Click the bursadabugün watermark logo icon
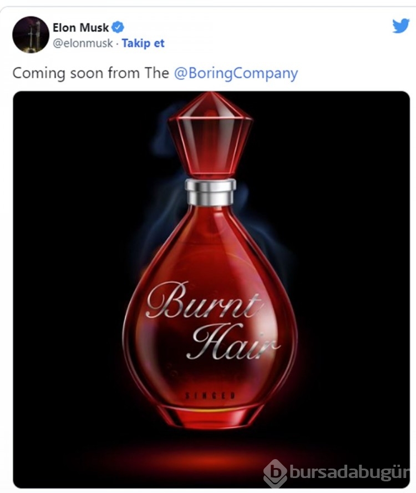This screenshot has height=493, width=416. tap(275, 473)
